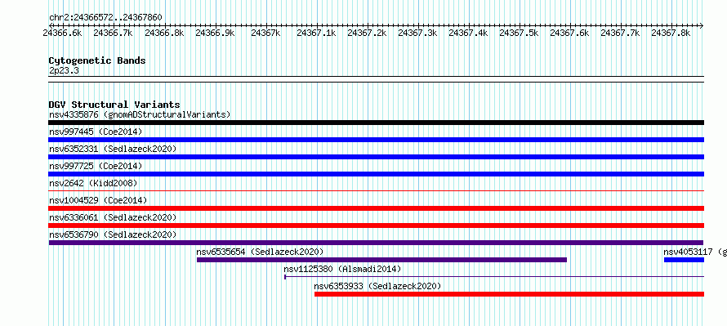Click the thin purple nsv1125380 line
Viewport: 727px width, 326px height.
click(494, 277)
